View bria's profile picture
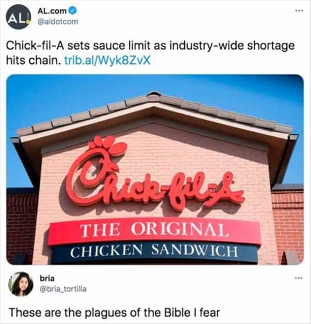This screenshot has height=324, width=311. [21, 284]
